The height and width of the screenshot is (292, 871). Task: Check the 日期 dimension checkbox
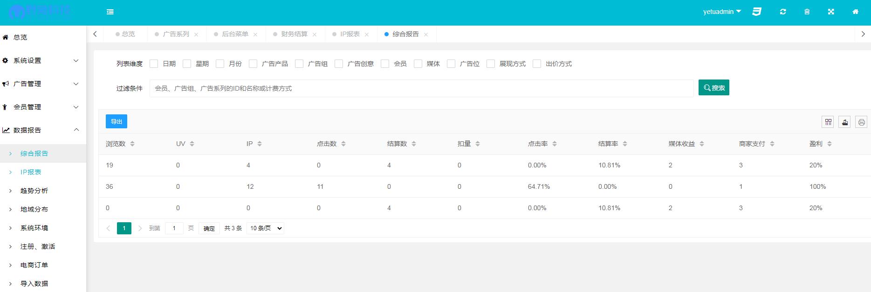(154, 64)
